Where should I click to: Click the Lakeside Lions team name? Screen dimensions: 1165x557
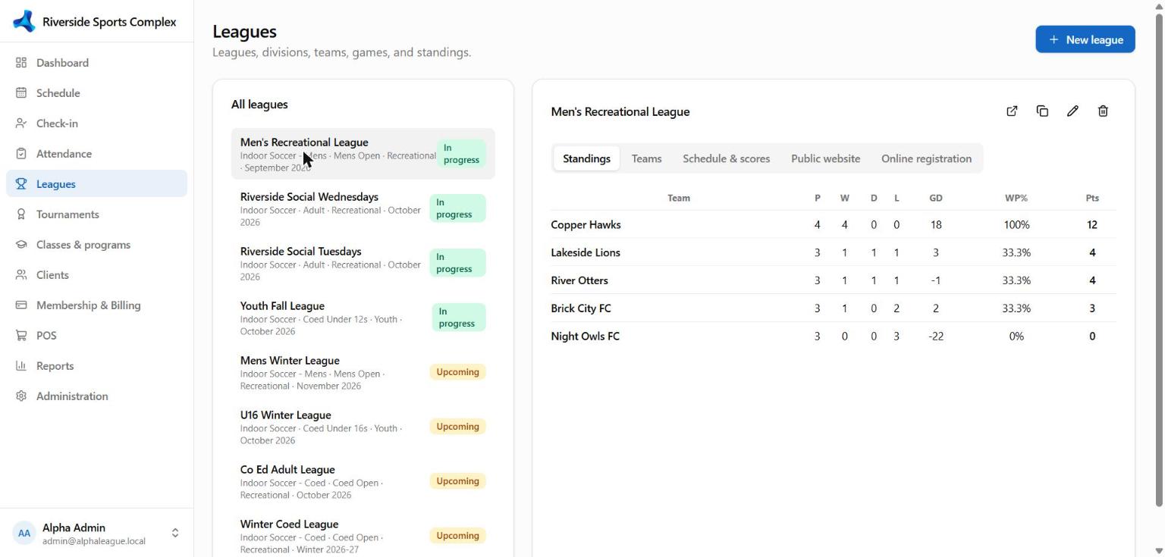point(586,252)
